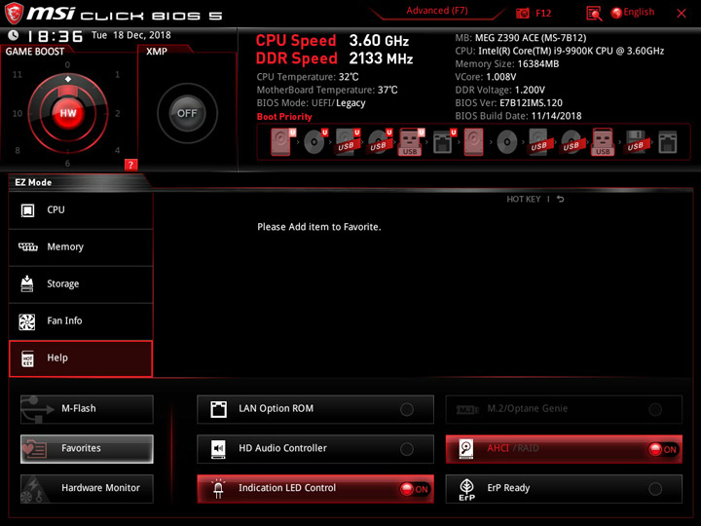701x526 pixels.
Task: Click the EZ Mode header label
Action: [33, 182]
